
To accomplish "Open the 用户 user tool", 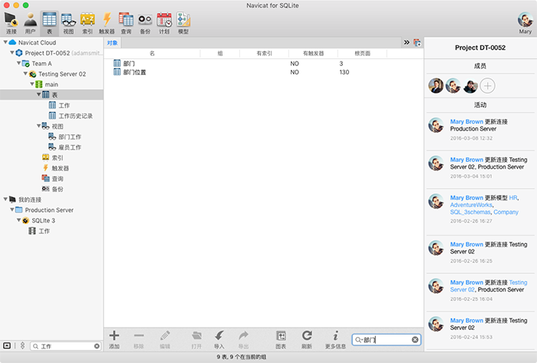I will tap(30, 23).
